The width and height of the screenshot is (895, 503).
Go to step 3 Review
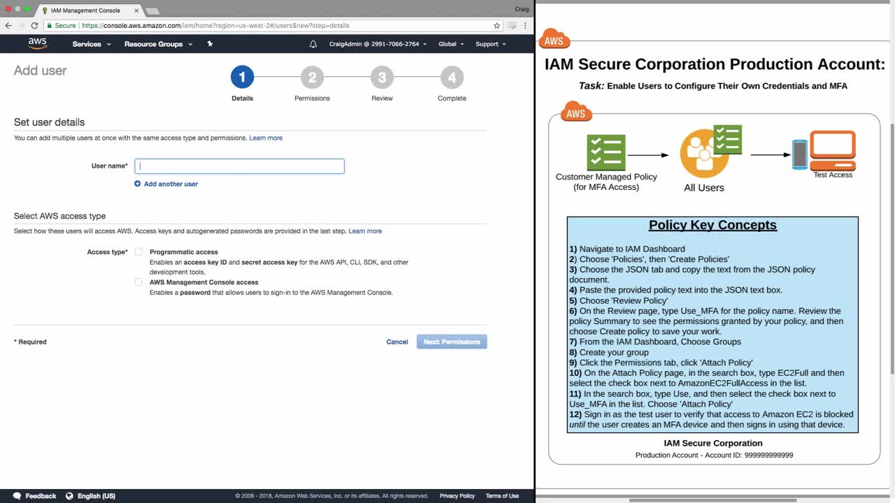tap(382, 77)
